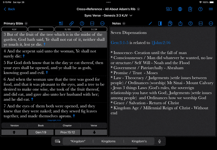Open the Bible panel help icon
The height and width of the screenshot is (150, 217).
82,23
